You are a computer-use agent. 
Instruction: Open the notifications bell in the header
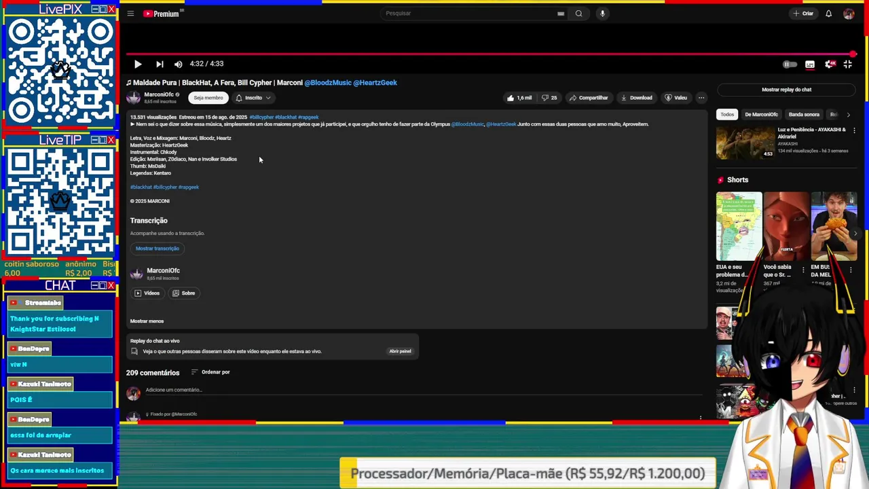(828, 14)
